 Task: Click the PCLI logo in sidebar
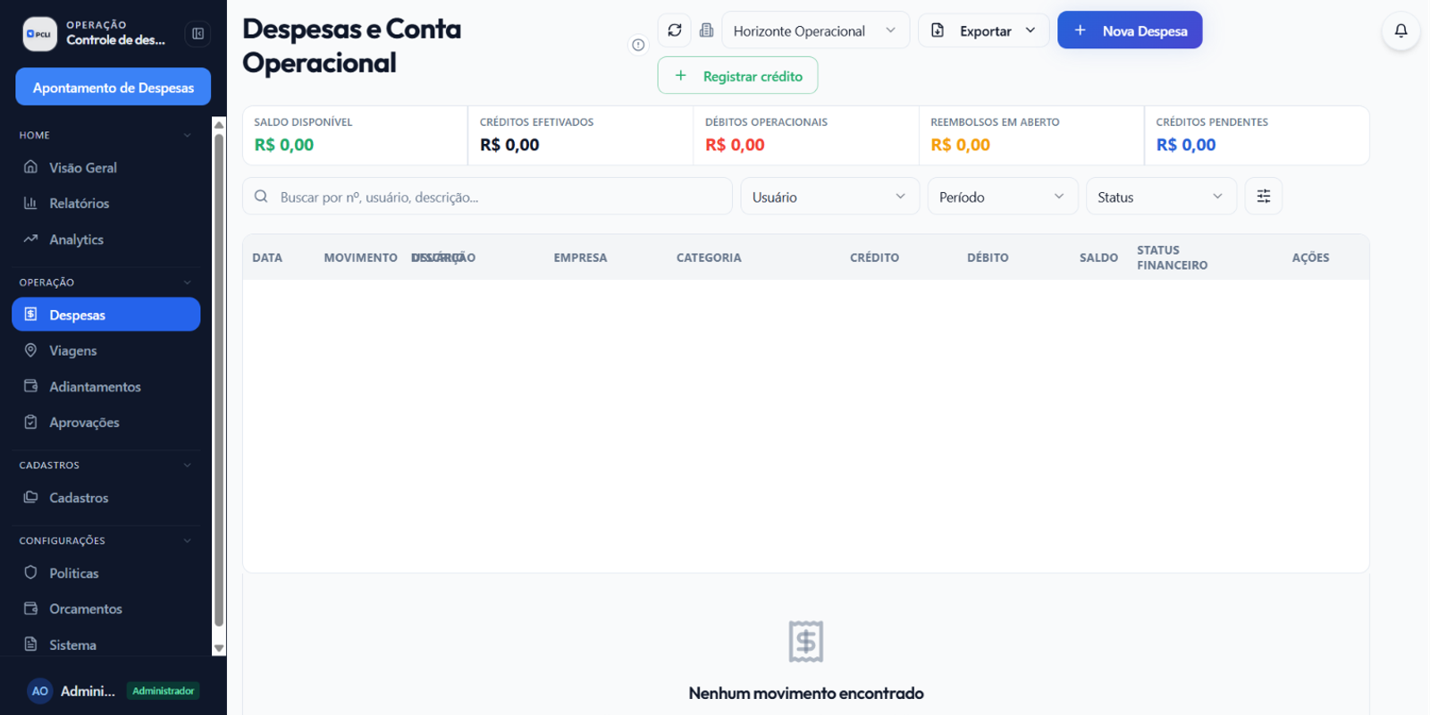[39, 34]
